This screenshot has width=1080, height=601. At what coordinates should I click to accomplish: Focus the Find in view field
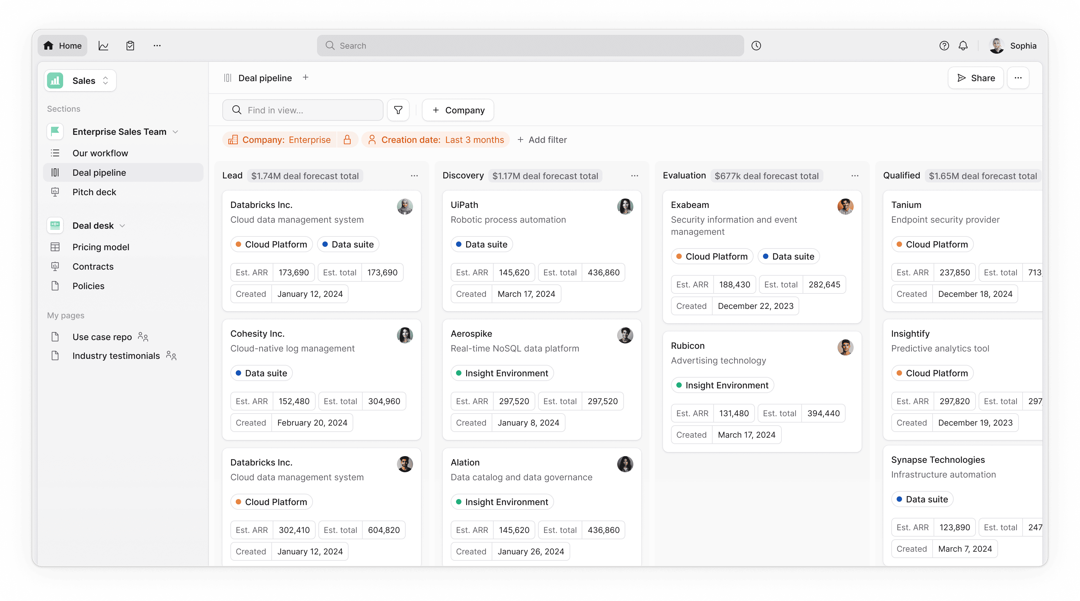[x=303, y=110]
